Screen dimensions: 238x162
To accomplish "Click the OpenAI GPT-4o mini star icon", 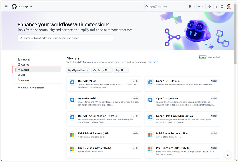I will [151, 82].
